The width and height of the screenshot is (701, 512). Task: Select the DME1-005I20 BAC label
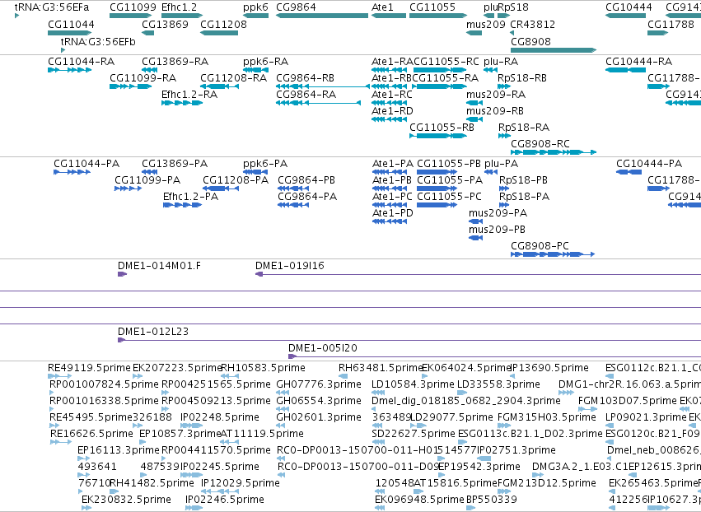click(322, 348)
